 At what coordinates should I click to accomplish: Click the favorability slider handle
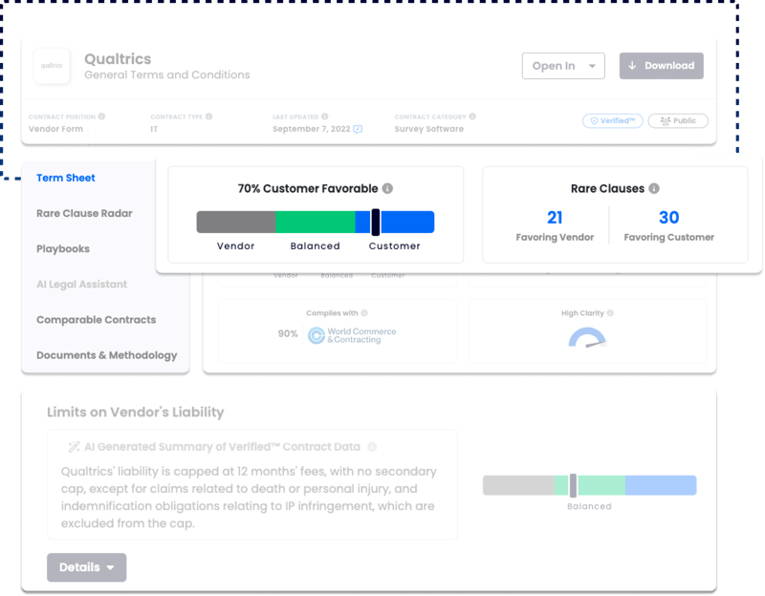pyautogui.click(x=376, y=223)
